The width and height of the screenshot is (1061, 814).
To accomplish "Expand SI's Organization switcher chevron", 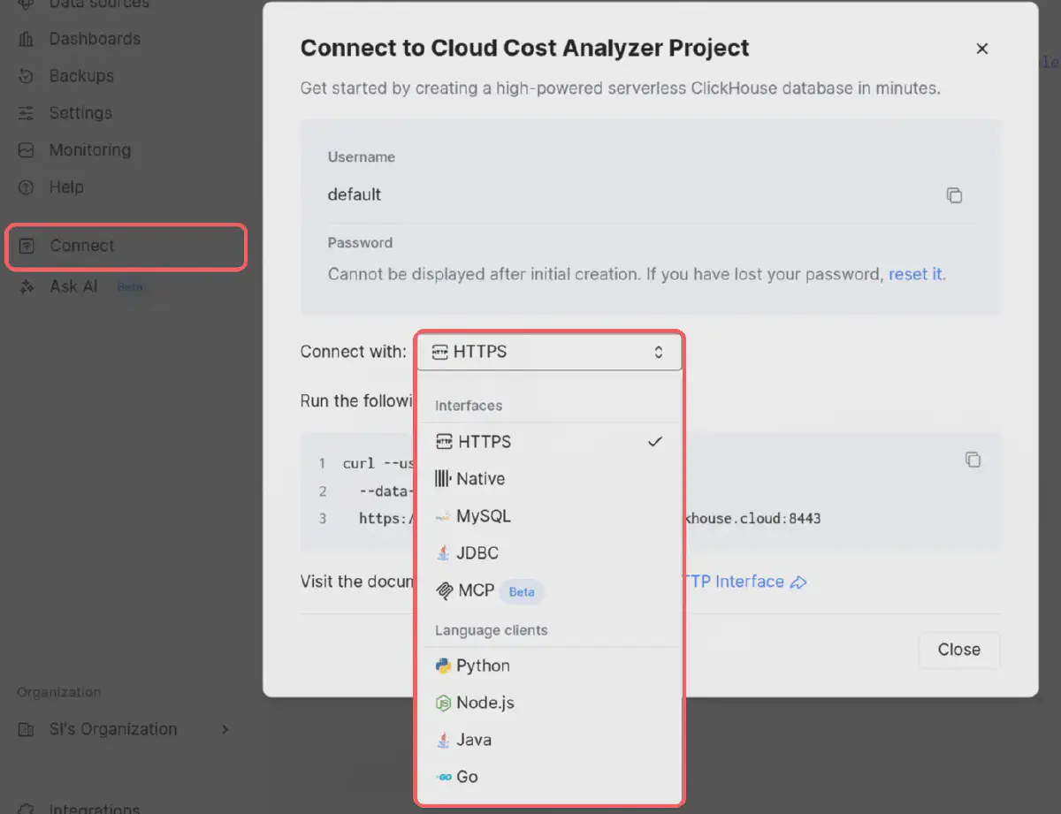I will click(225, 729).
